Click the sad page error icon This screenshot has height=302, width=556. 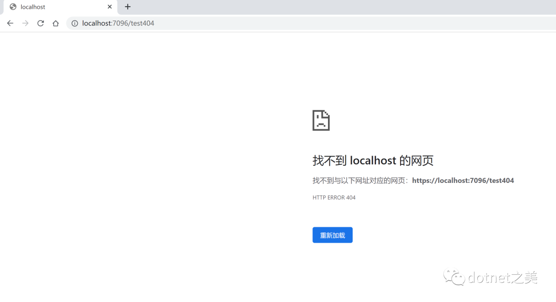pos(321,120)
